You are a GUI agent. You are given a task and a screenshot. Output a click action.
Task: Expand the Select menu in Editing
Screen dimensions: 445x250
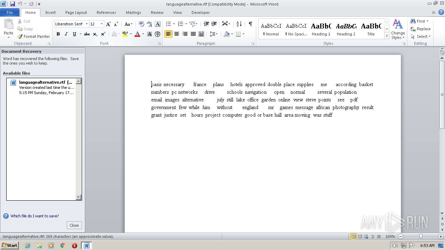point(421,36)
